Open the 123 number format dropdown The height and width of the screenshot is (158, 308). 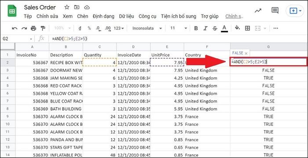pos(119,28)
